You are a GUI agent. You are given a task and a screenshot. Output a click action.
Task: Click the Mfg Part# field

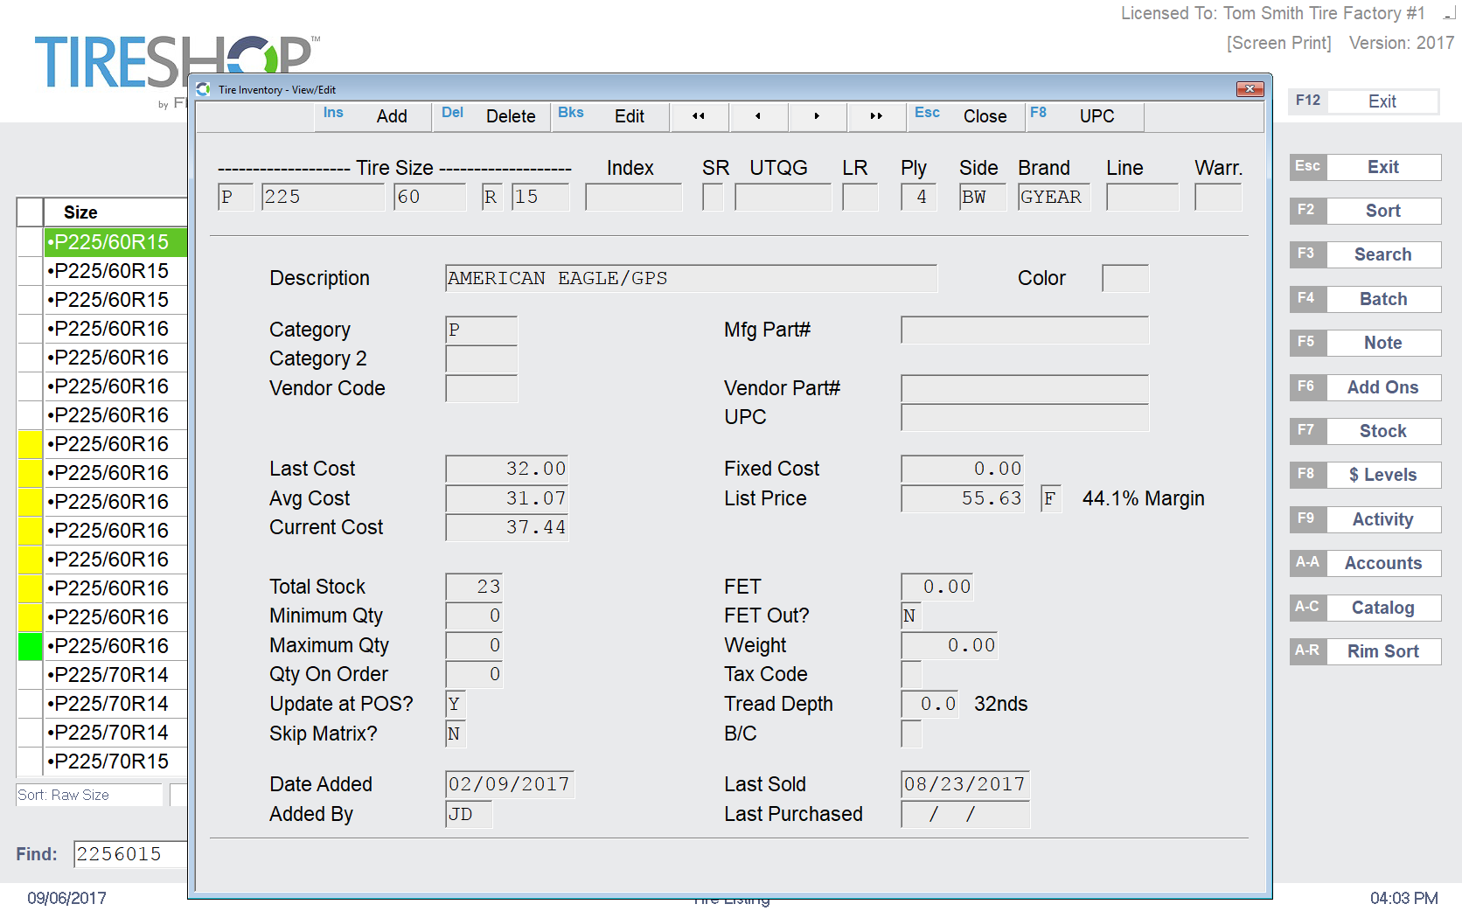pos(1025,330)
